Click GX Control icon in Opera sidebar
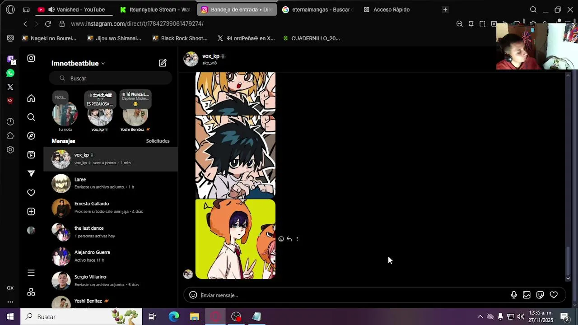 10,288
